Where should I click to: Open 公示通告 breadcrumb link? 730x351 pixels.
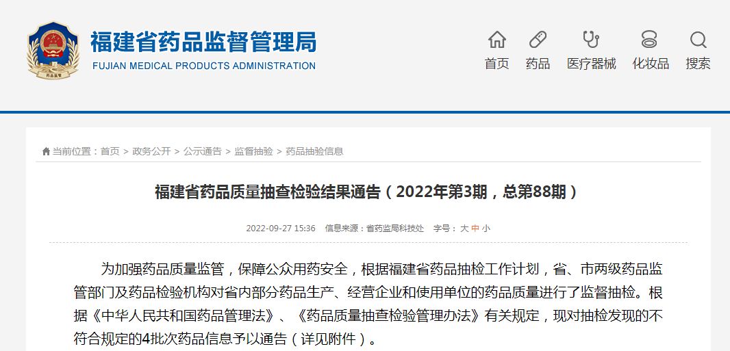pyautogui.click(x=202, y=151)
